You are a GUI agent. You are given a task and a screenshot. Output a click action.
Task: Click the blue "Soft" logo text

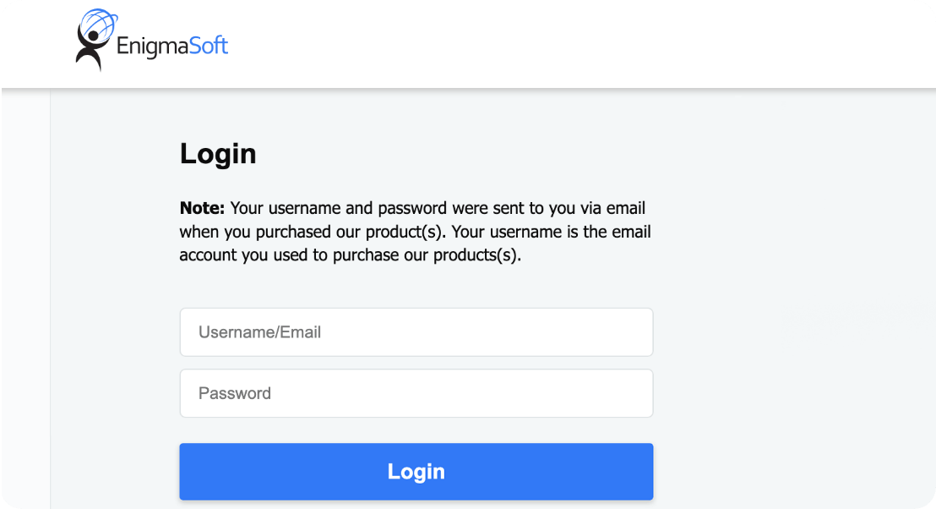(209, 45)
